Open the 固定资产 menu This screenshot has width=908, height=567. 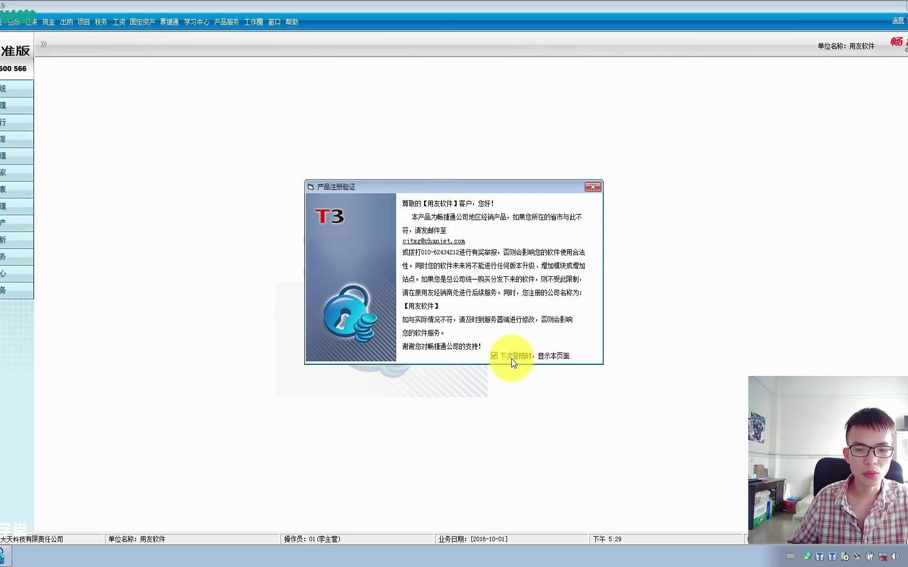(142, 22)
